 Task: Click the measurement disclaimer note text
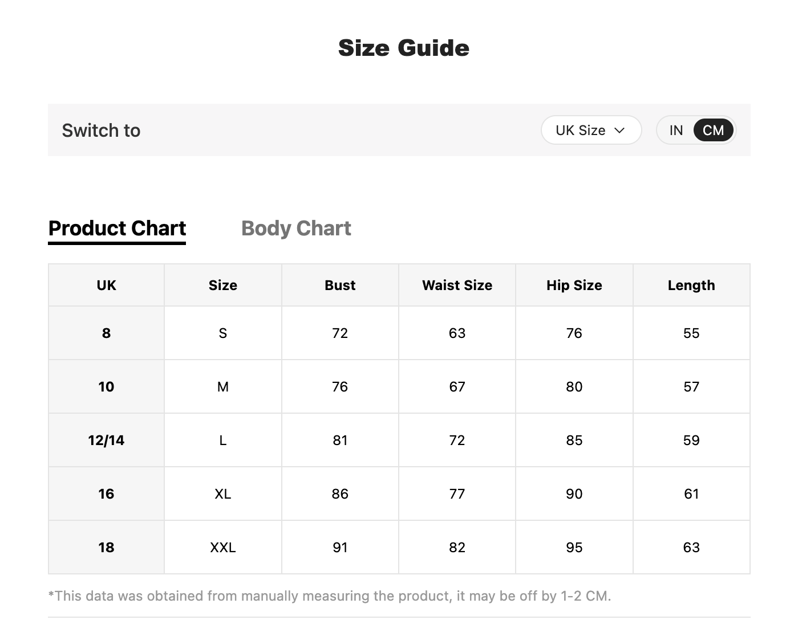point(330,596)
